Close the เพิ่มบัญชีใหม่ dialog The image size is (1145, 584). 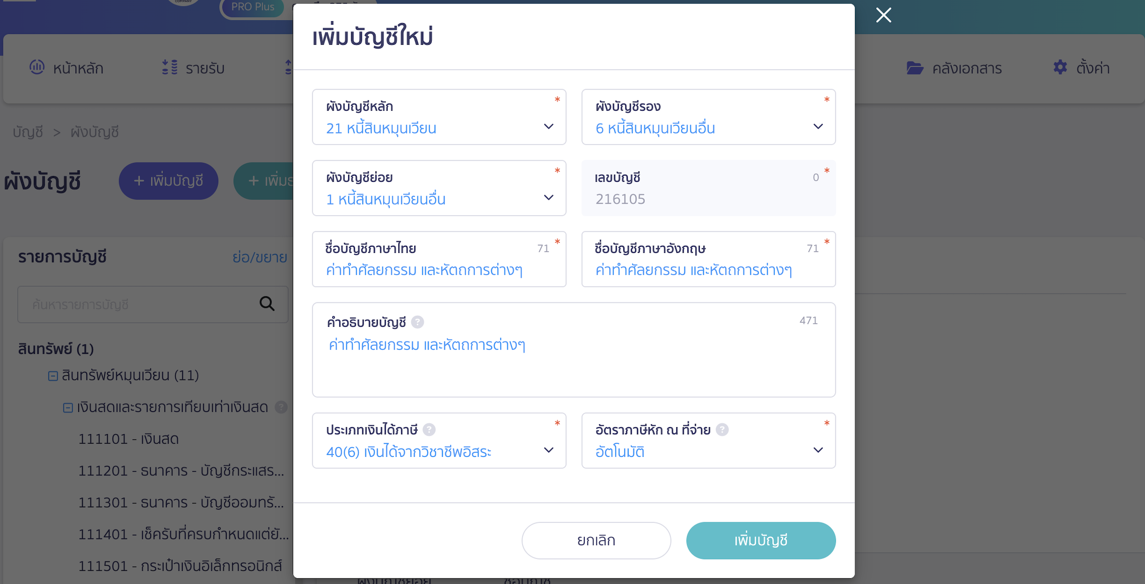883,15
